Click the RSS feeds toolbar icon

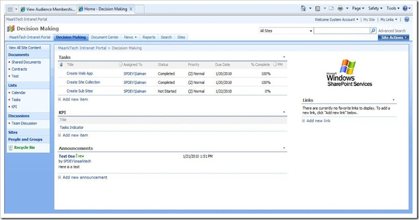(x=318, y=9)
